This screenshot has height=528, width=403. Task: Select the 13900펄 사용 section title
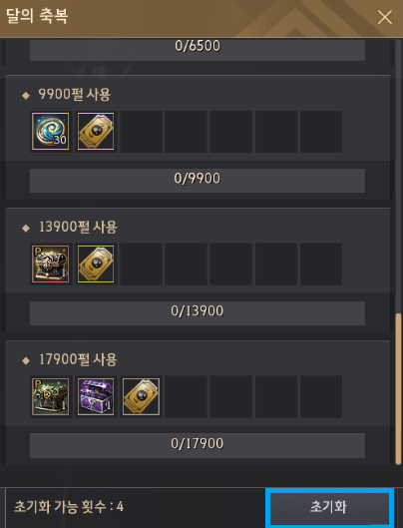[x=78, y=227]
